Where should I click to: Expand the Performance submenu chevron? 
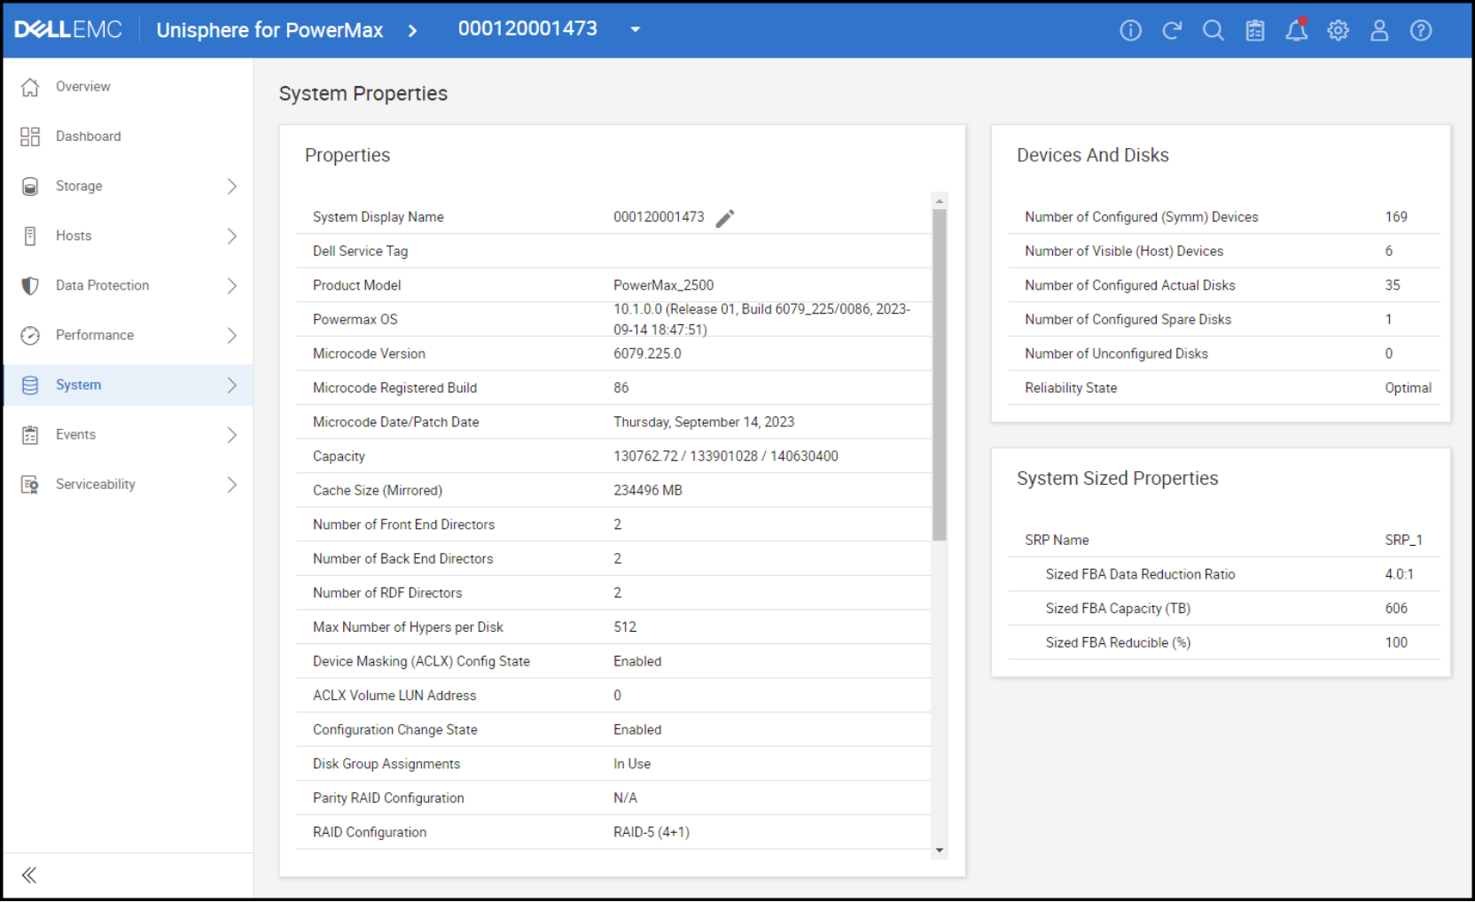tap(231, 335)
